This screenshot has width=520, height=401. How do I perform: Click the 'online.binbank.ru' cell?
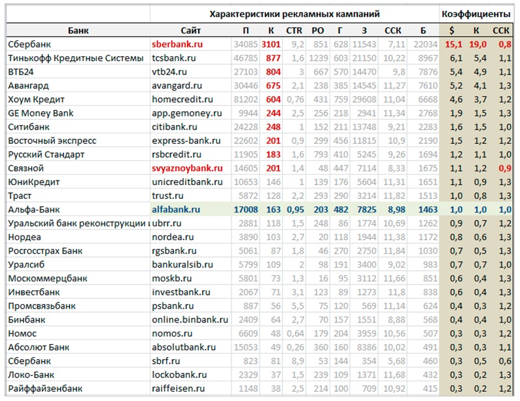pos(191,319)
